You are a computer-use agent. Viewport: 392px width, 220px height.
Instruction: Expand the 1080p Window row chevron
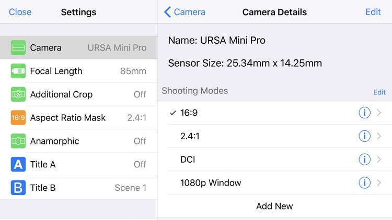click(379, 183)
